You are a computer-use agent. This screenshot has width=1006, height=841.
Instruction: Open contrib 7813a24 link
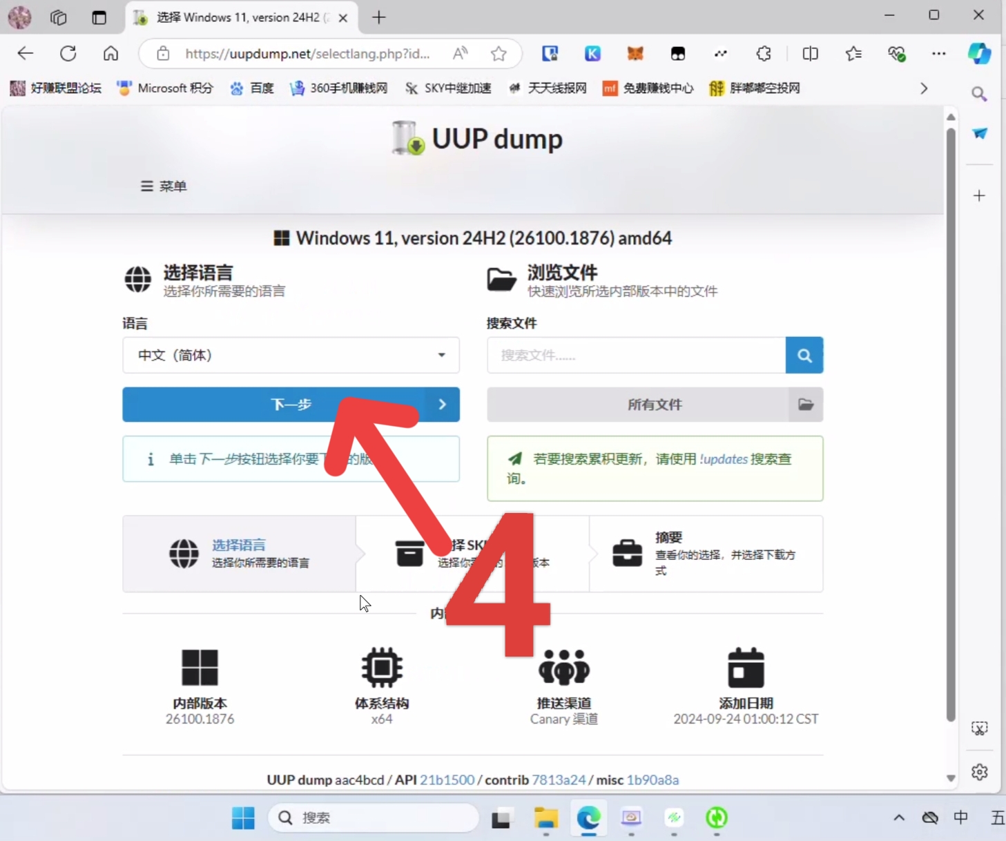[559, 780]
